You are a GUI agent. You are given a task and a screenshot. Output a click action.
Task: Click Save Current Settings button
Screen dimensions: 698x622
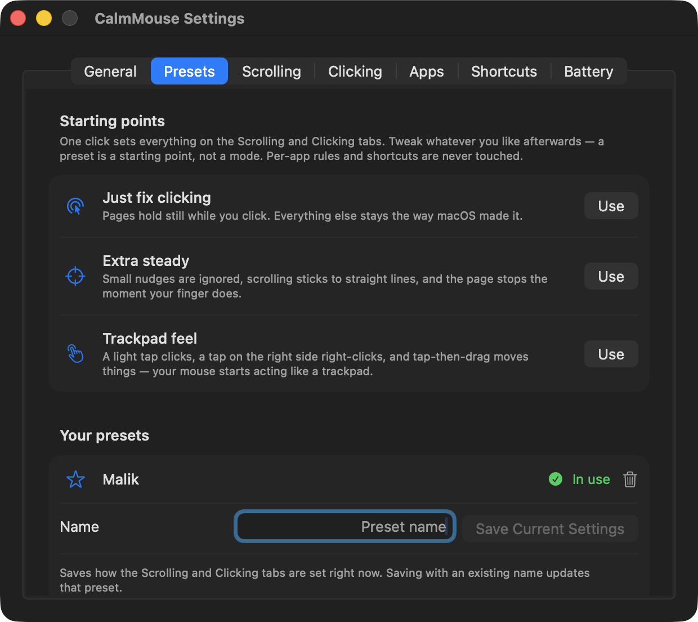(550, 529)
